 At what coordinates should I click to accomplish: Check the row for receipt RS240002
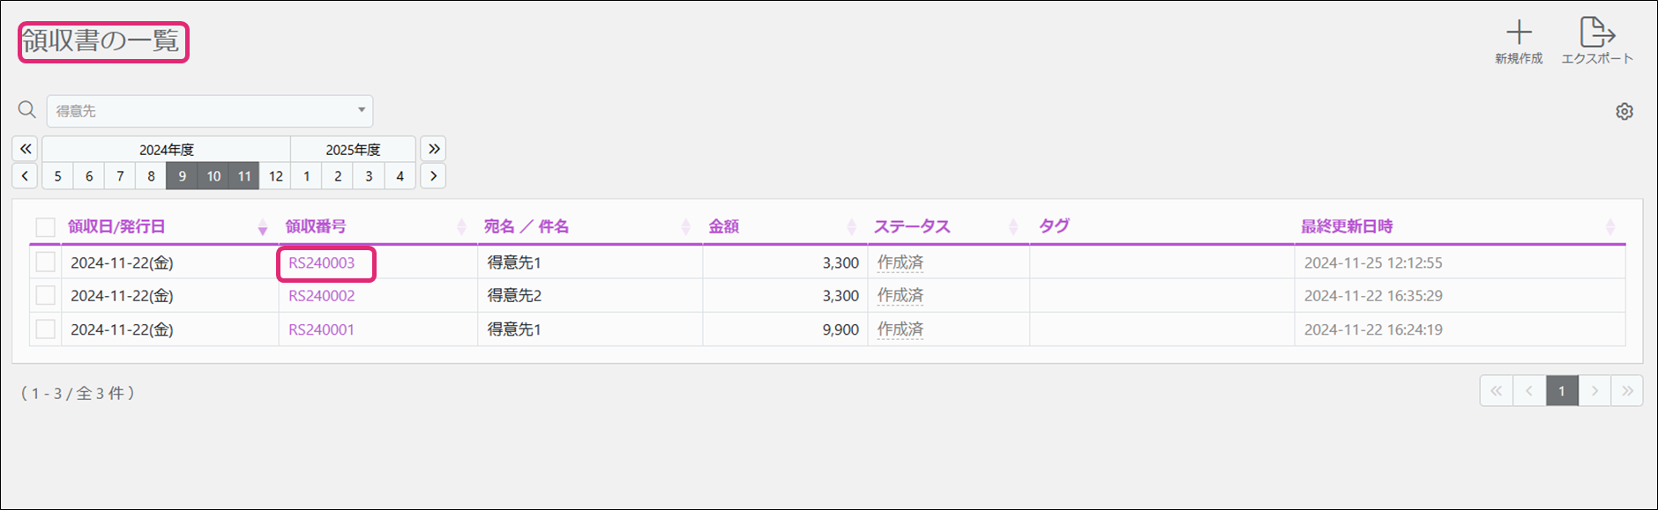tap(45, 296)
